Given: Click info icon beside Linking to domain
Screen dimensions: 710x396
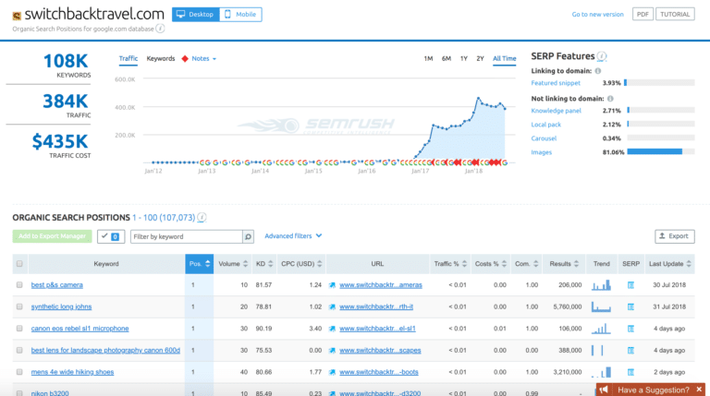Looking at the screenshot, I should pyautogui.click(x=598, y=71).
